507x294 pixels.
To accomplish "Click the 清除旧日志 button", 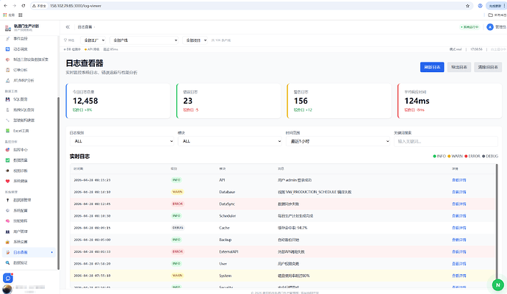I will (x=488, y=68).
